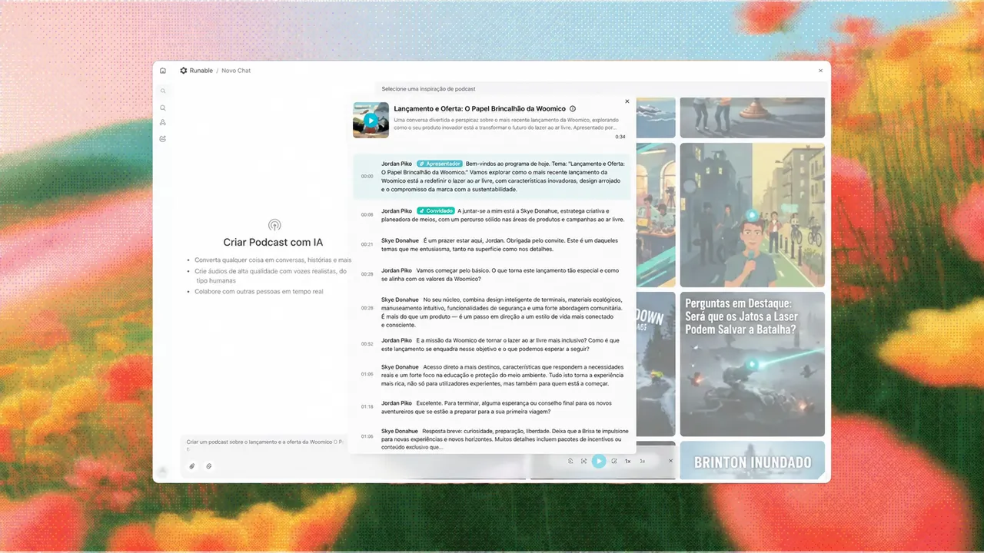Jump to transcript timestamp 00:52
Screen dimensions: 984x553
pyautogui.click(x=367, y=344)
